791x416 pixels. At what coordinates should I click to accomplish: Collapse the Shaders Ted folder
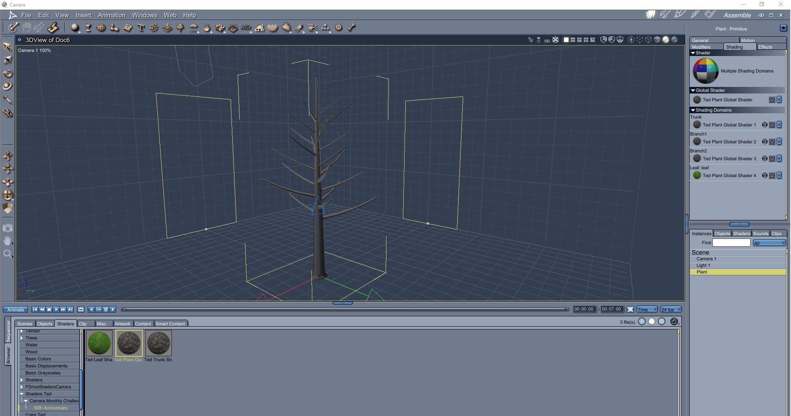tap(21, 394)
